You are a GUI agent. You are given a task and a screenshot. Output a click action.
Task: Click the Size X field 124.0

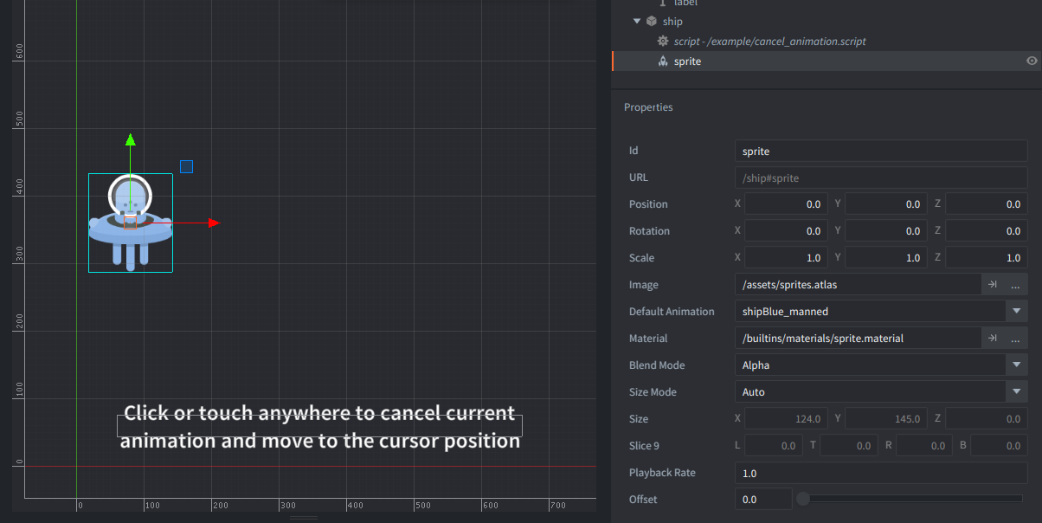(x=786, y=419)
